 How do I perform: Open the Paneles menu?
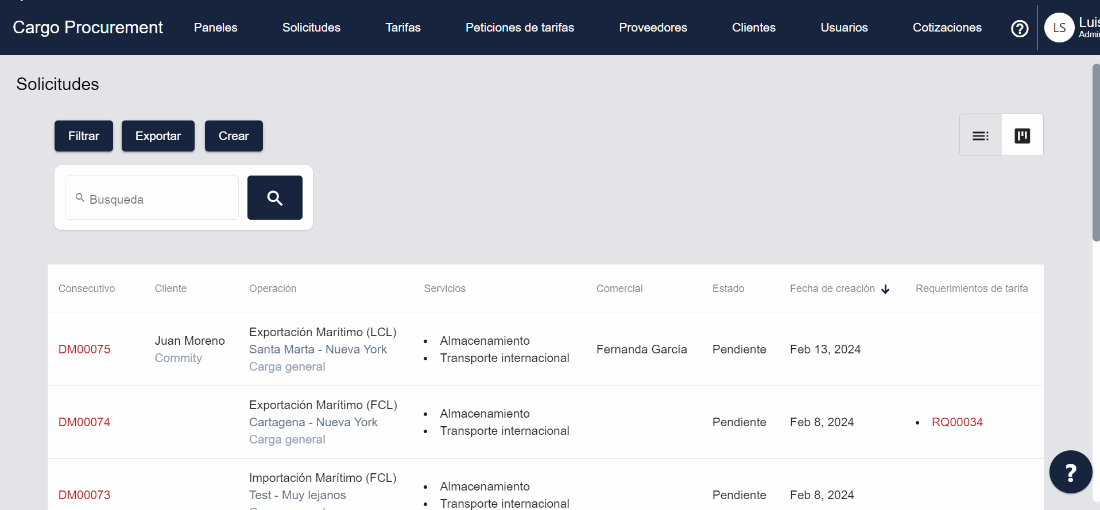tap(215, 28)
